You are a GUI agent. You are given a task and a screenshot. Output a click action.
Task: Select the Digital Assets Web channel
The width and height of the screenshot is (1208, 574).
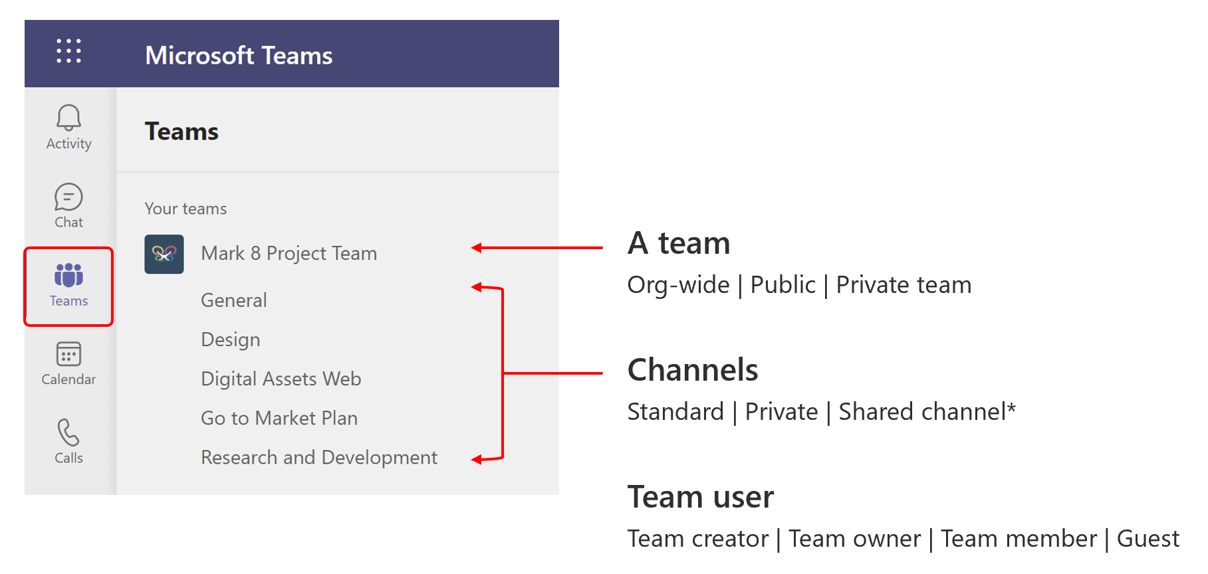pyautogui.click(x=281, y=379)
